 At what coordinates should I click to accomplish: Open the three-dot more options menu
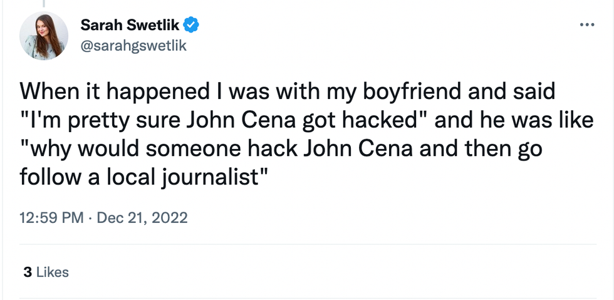click(x=586, y=25)
